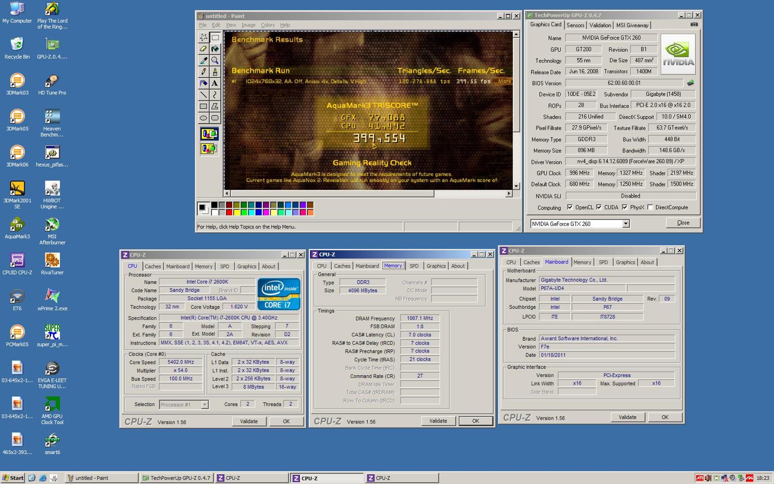This screenshot has height=484, width=774.
Task: Open the 3DMark2001 SE desktop shortcut
Action: [17, 195]
